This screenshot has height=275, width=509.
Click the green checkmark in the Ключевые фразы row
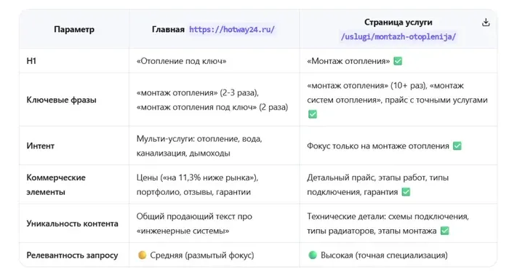(312, 114)
